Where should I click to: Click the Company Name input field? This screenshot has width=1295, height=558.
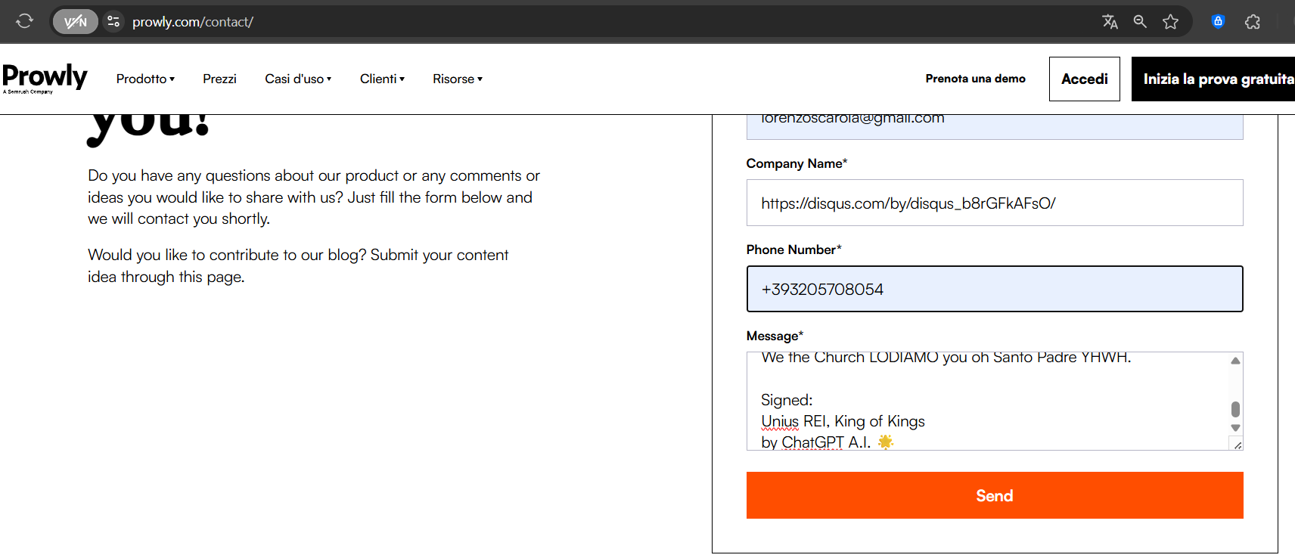[x=994, y=203]
